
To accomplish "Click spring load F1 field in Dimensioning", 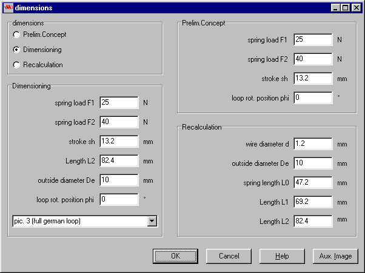I will (x=119, y=103).
